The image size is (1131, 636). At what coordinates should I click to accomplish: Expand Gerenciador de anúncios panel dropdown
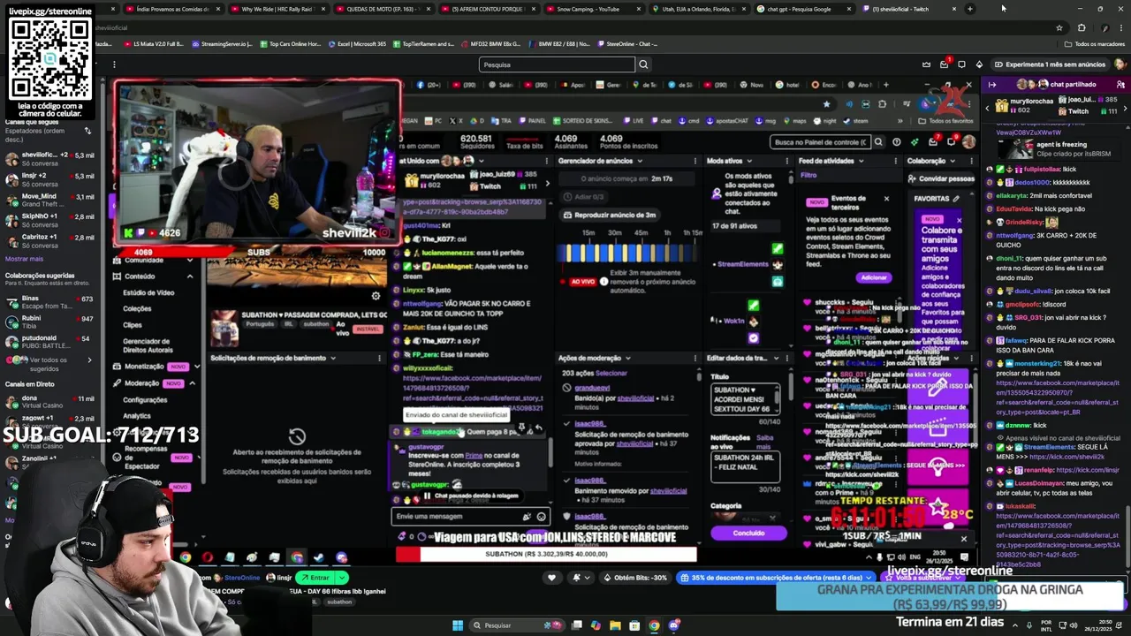tap(639, 161)
